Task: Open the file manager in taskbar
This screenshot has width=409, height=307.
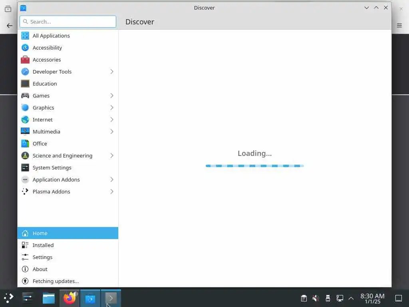Action: (48, 298)
